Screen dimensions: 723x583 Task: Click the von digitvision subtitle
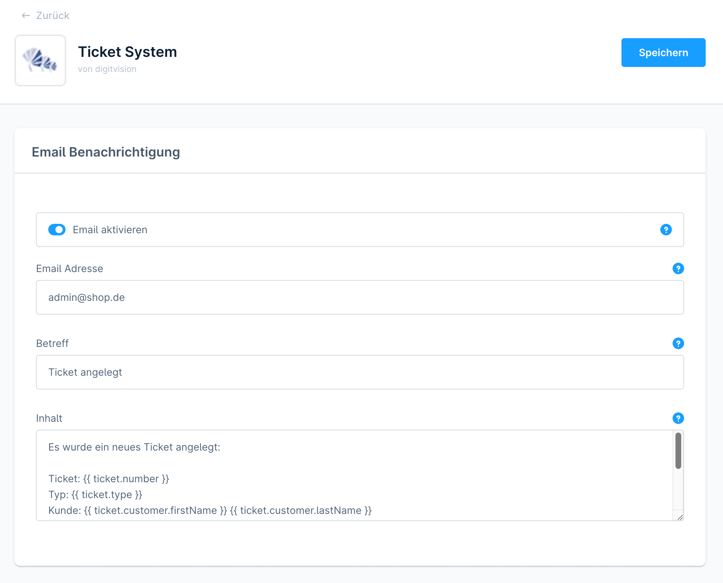tap(107, 69)
